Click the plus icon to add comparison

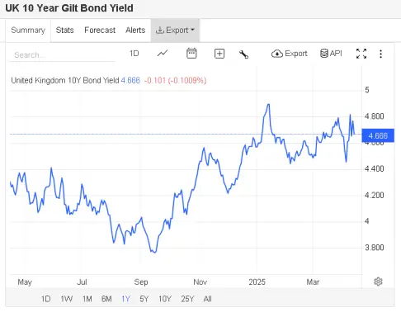pyautogui.click(x=219, y=54)
